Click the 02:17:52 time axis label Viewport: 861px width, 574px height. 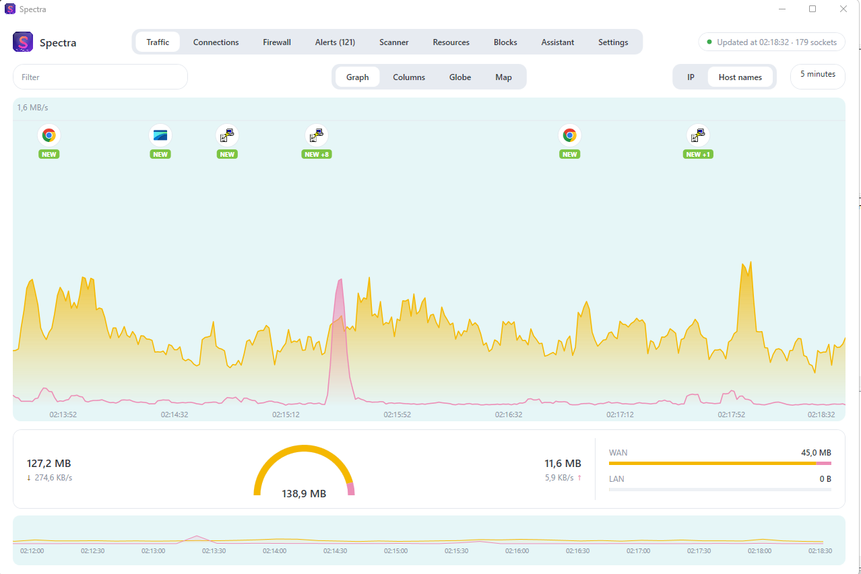point(731,415)
